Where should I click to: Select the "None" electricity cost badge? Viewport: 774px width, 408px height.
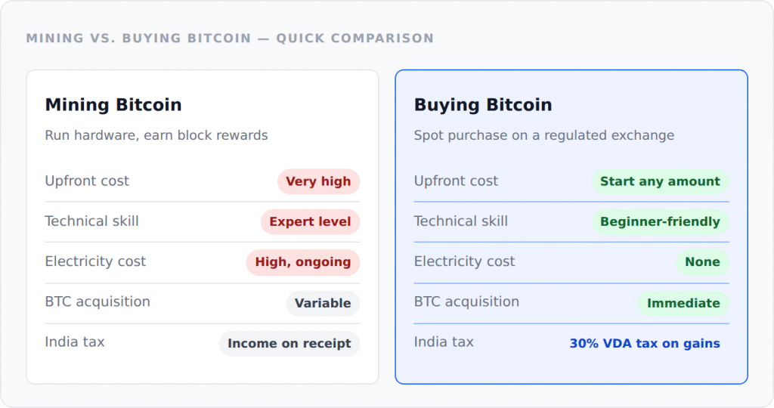[702, 262]
